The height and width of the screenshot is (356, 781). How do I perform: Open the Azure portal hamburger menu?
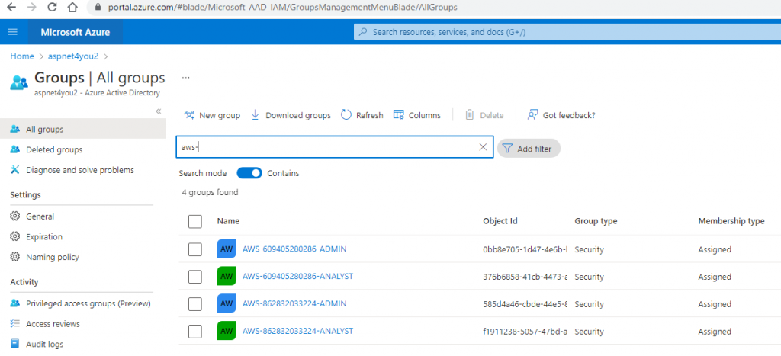pyautogui.click(x=13, y=32)
